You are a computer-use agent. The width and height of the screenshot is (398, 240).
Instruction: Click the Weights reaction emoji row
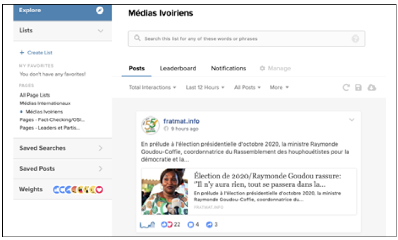coord(78,190)
